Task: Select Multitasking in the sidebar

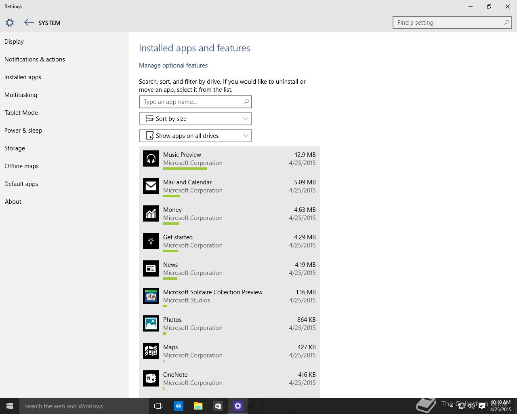Action: click(x=21, y=95)
